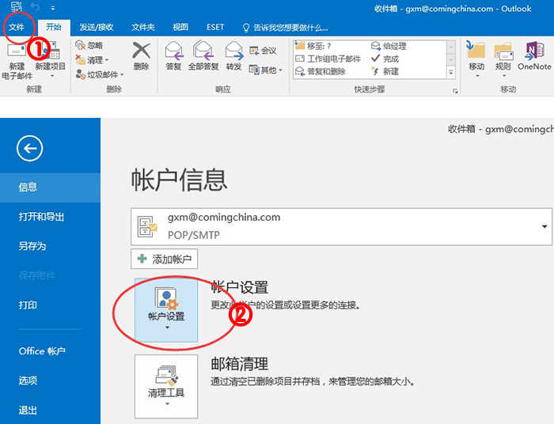The width and height of the screenshot is (554, 424).
Task: Switch to the 视图 (View) tab
Action: [x=180, y=27]
